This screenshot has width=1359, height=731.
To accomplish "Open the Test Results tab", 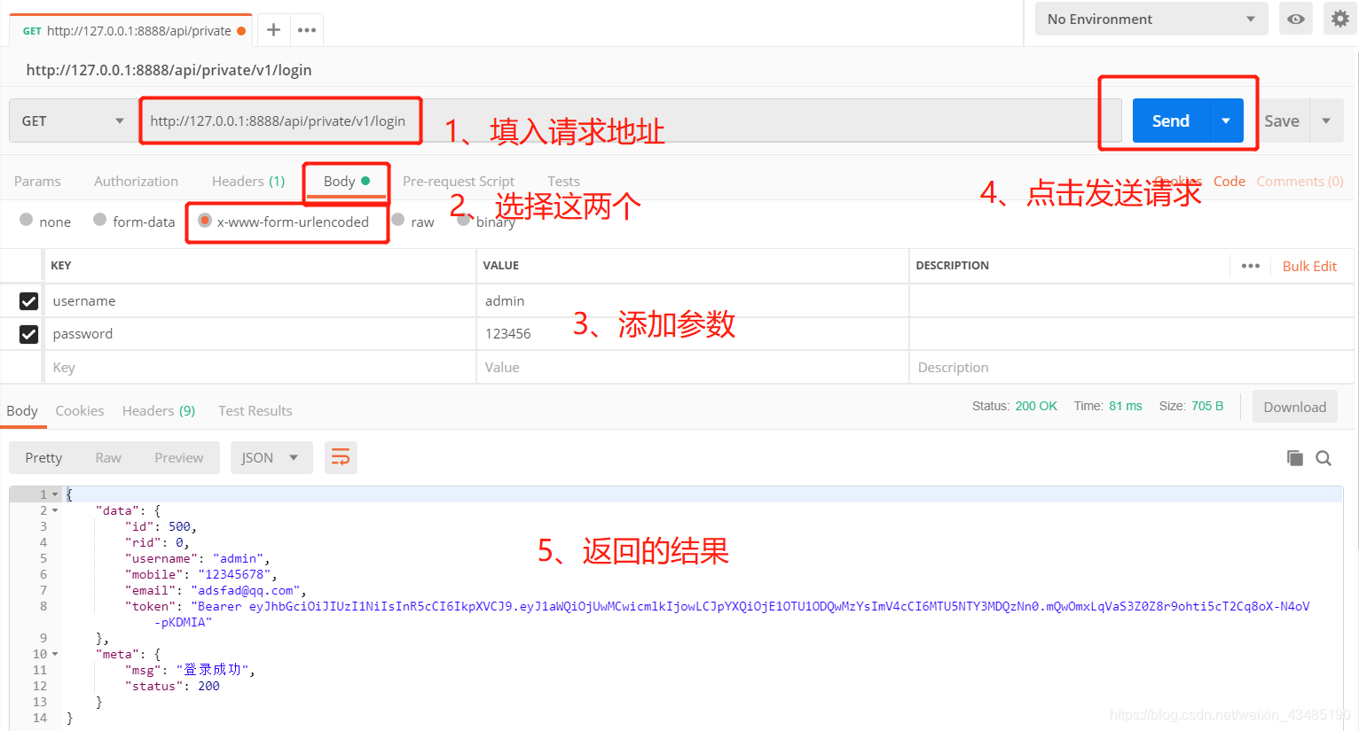I will point(255,410).
